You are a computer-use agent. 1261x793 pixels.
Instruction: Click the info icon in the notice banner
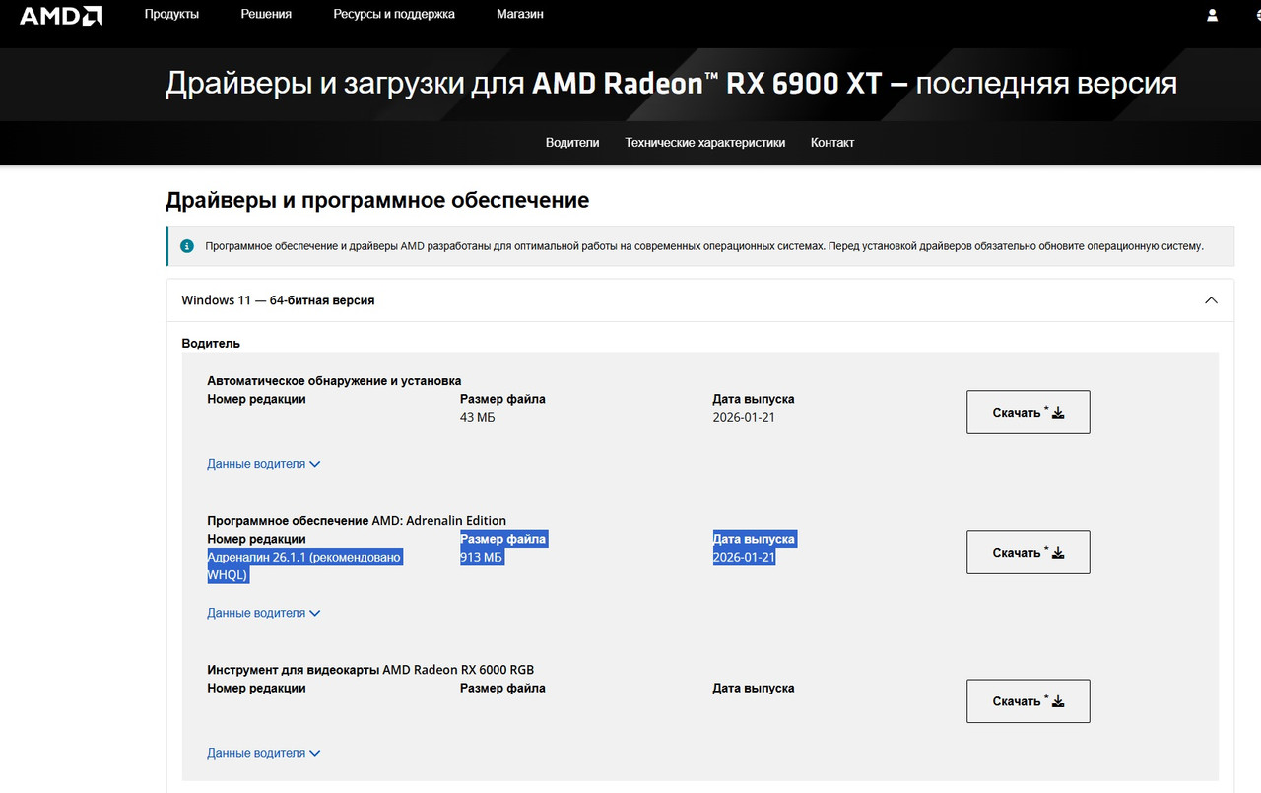(x=187, y=246)
